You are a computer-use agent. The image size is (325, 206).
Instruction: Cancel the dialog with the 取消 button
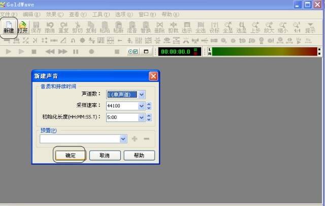coord(105,155)
